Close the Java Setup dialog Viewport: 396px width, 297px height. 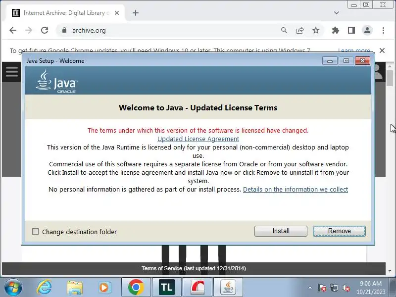tap(363, 61)
